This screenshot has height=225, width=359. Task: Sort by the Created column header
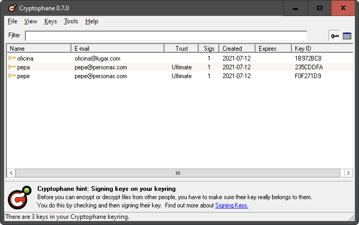pos(237,49)
